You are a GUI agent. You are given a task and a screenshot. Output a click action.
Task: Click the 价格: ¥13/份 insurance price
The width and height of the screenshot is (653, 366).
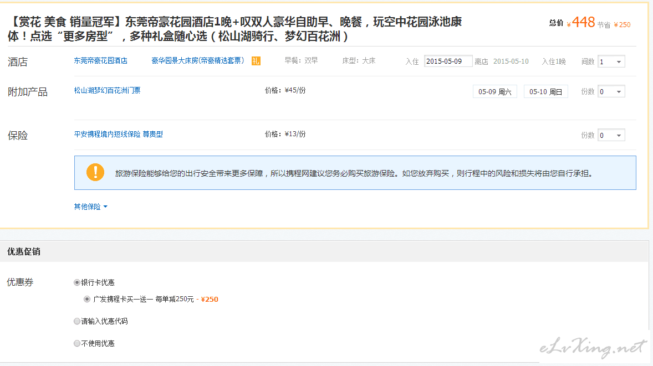click(285, 134)
